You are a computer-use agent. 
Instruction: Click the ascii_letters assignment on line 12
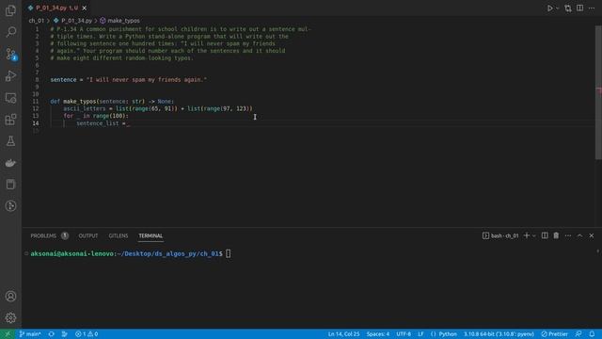tap(158, 109)
